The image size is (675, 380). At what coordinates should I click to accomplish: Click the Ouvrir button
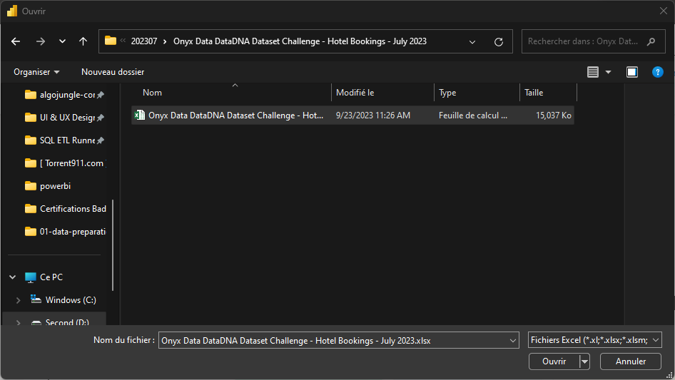click(x=554, y=361)
